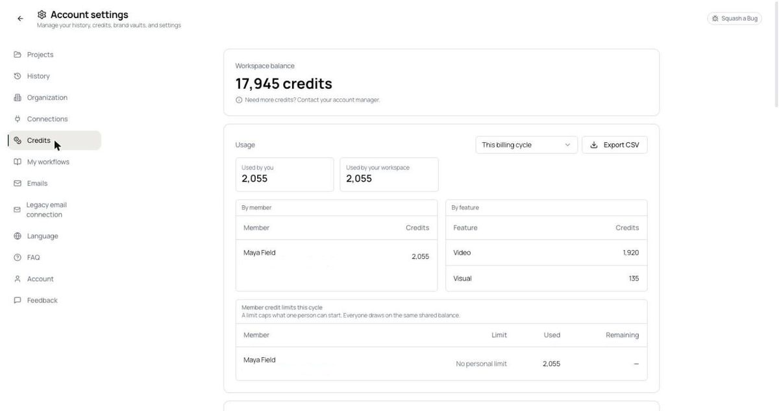This screenshot has width=779, height=411.
Task: Open the This billing cycle dropdown
Action: click(x=526, y=145)
